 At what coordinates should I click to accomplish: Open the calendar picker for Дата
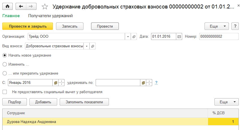pos(179,37)
